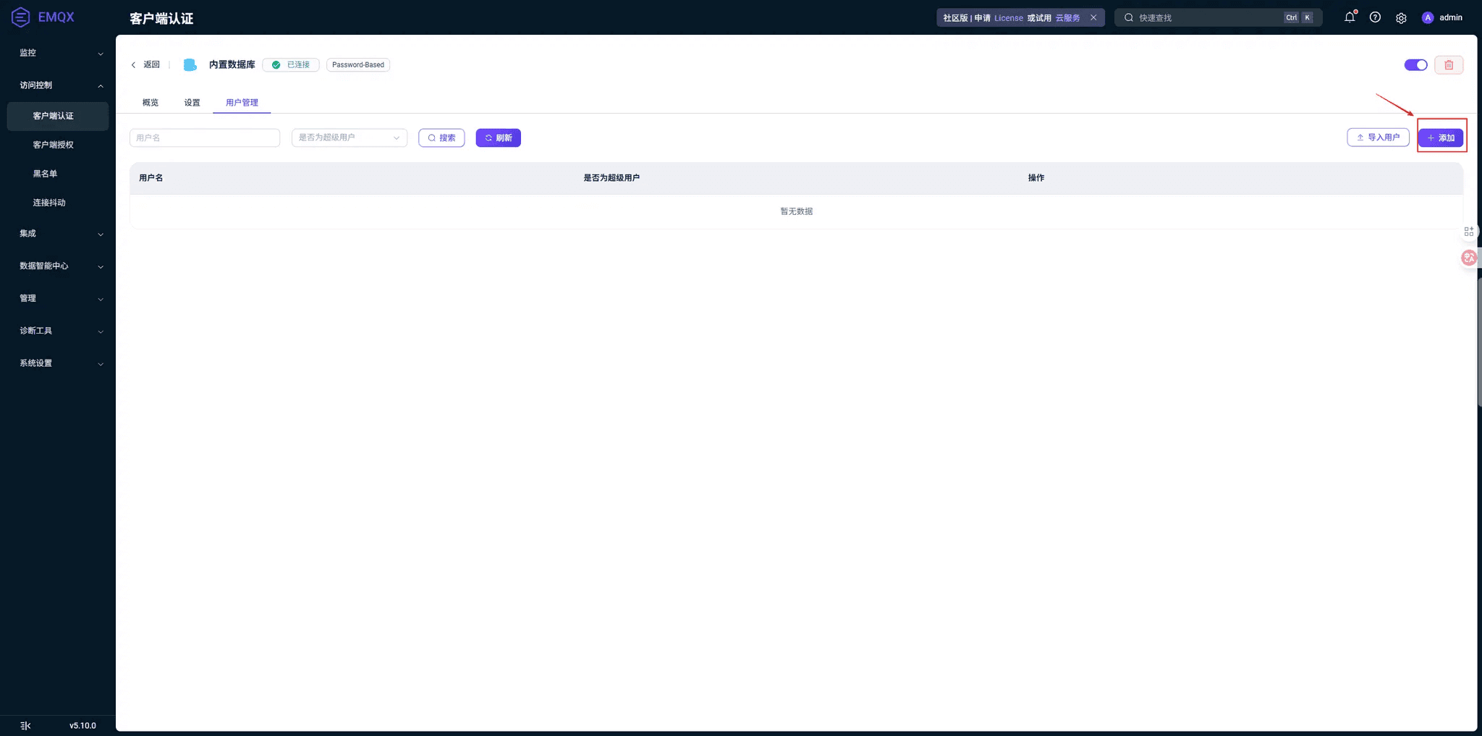This screenshot has width=1482, height=736.
Task: Collapse the sidebar using bottom-left icon
Action: (x=25, y=725)
